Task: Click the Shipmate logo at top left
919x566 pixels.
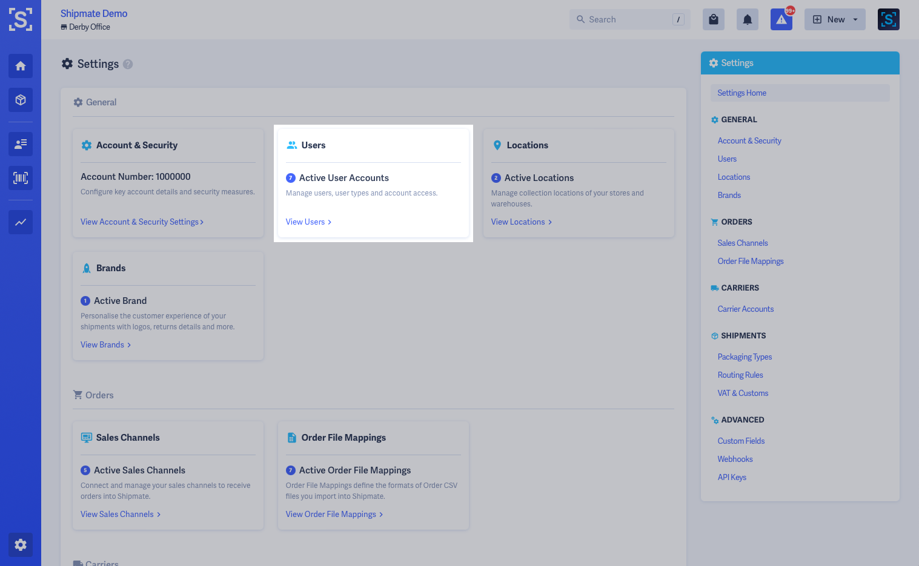Action: coord(21,19)
